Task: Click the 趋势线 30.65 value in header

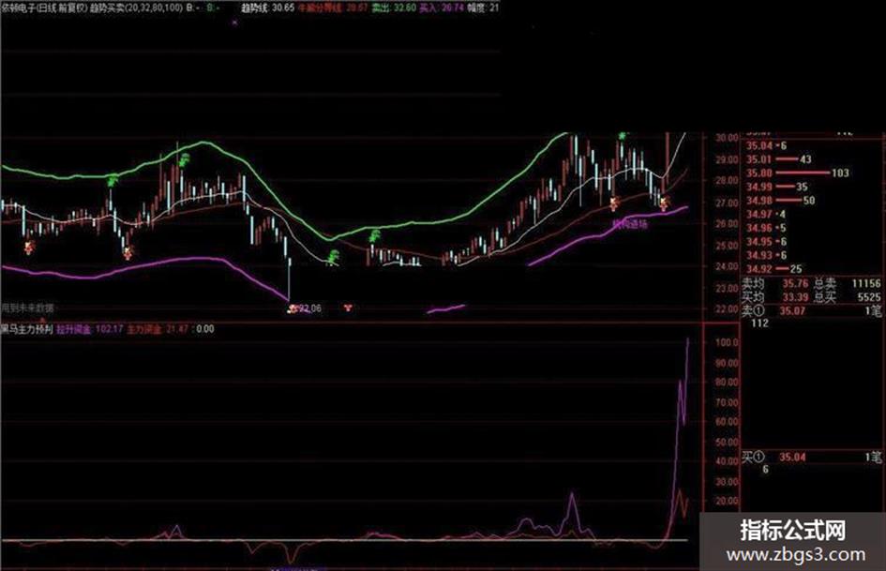Action: 268,8
